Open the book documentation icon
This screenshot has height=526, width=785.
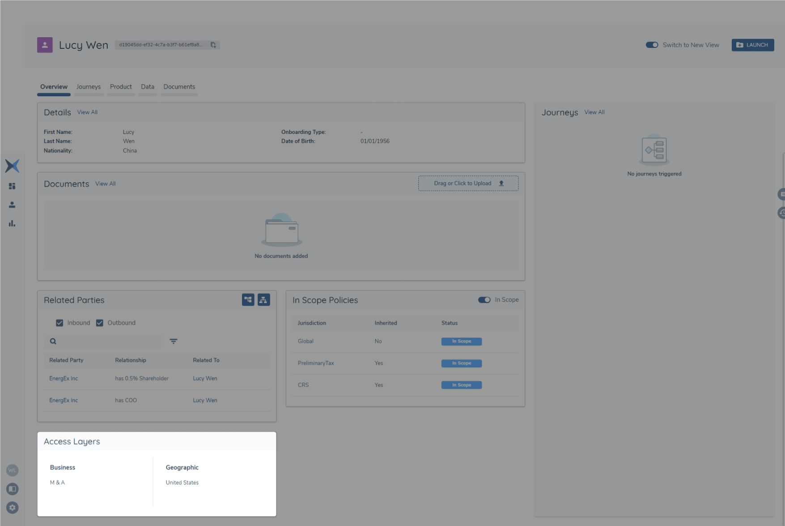click(12, 489)
